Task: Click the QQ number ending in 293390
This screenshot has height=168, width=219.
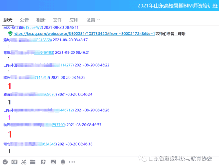Action: (x=58, y=125)
